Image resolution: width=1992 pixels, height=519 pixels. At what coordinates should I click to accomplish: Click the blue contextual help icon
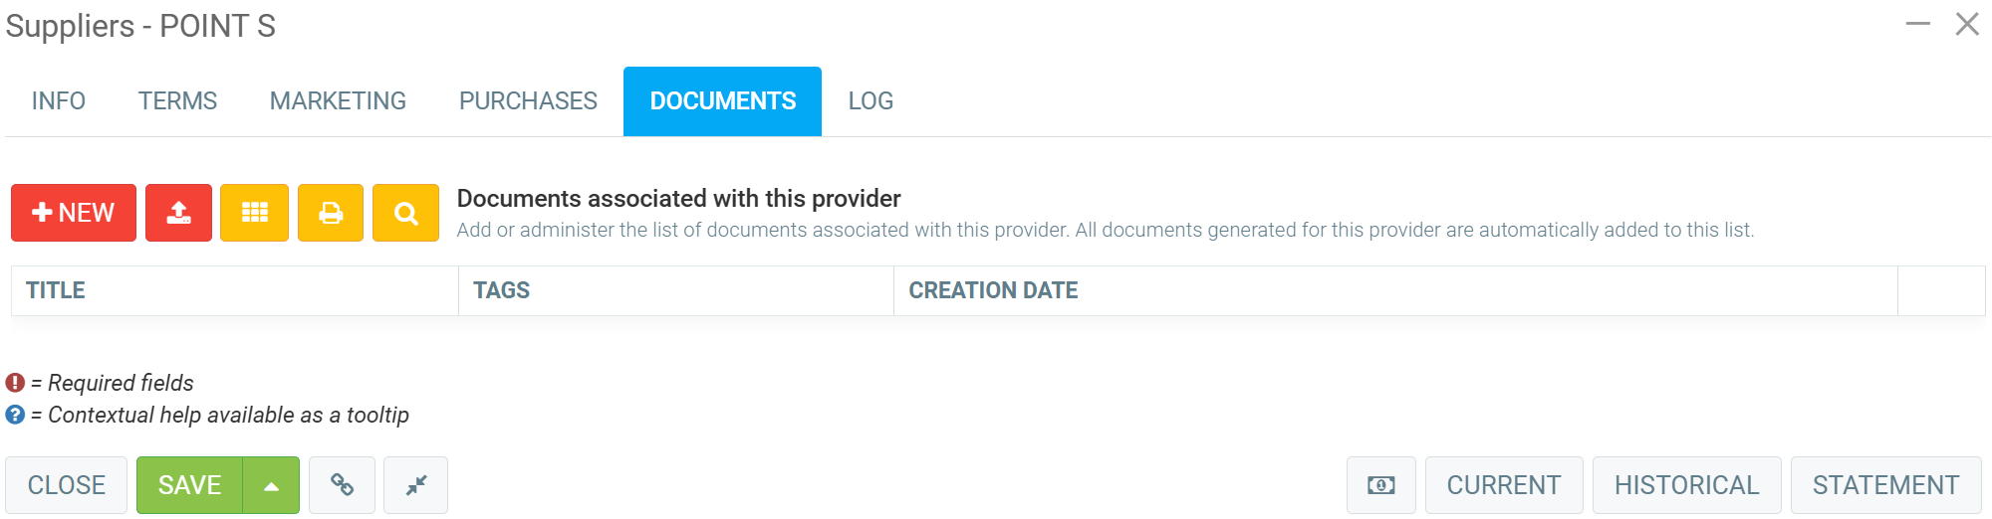[x=15, y=415]
